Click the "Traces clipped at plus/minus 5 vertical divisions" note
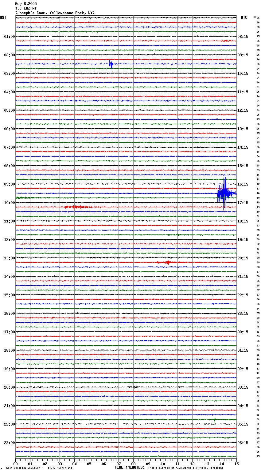The height and width of the screenshot is (472, 261). [x=185, y=468]
